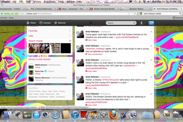The image size is (183, 122).
Task: Open Photo Booth from the dock
Action: (85, 115)
